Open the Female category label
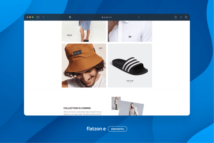This screenshot has height=143, width=214. point(69,35)
